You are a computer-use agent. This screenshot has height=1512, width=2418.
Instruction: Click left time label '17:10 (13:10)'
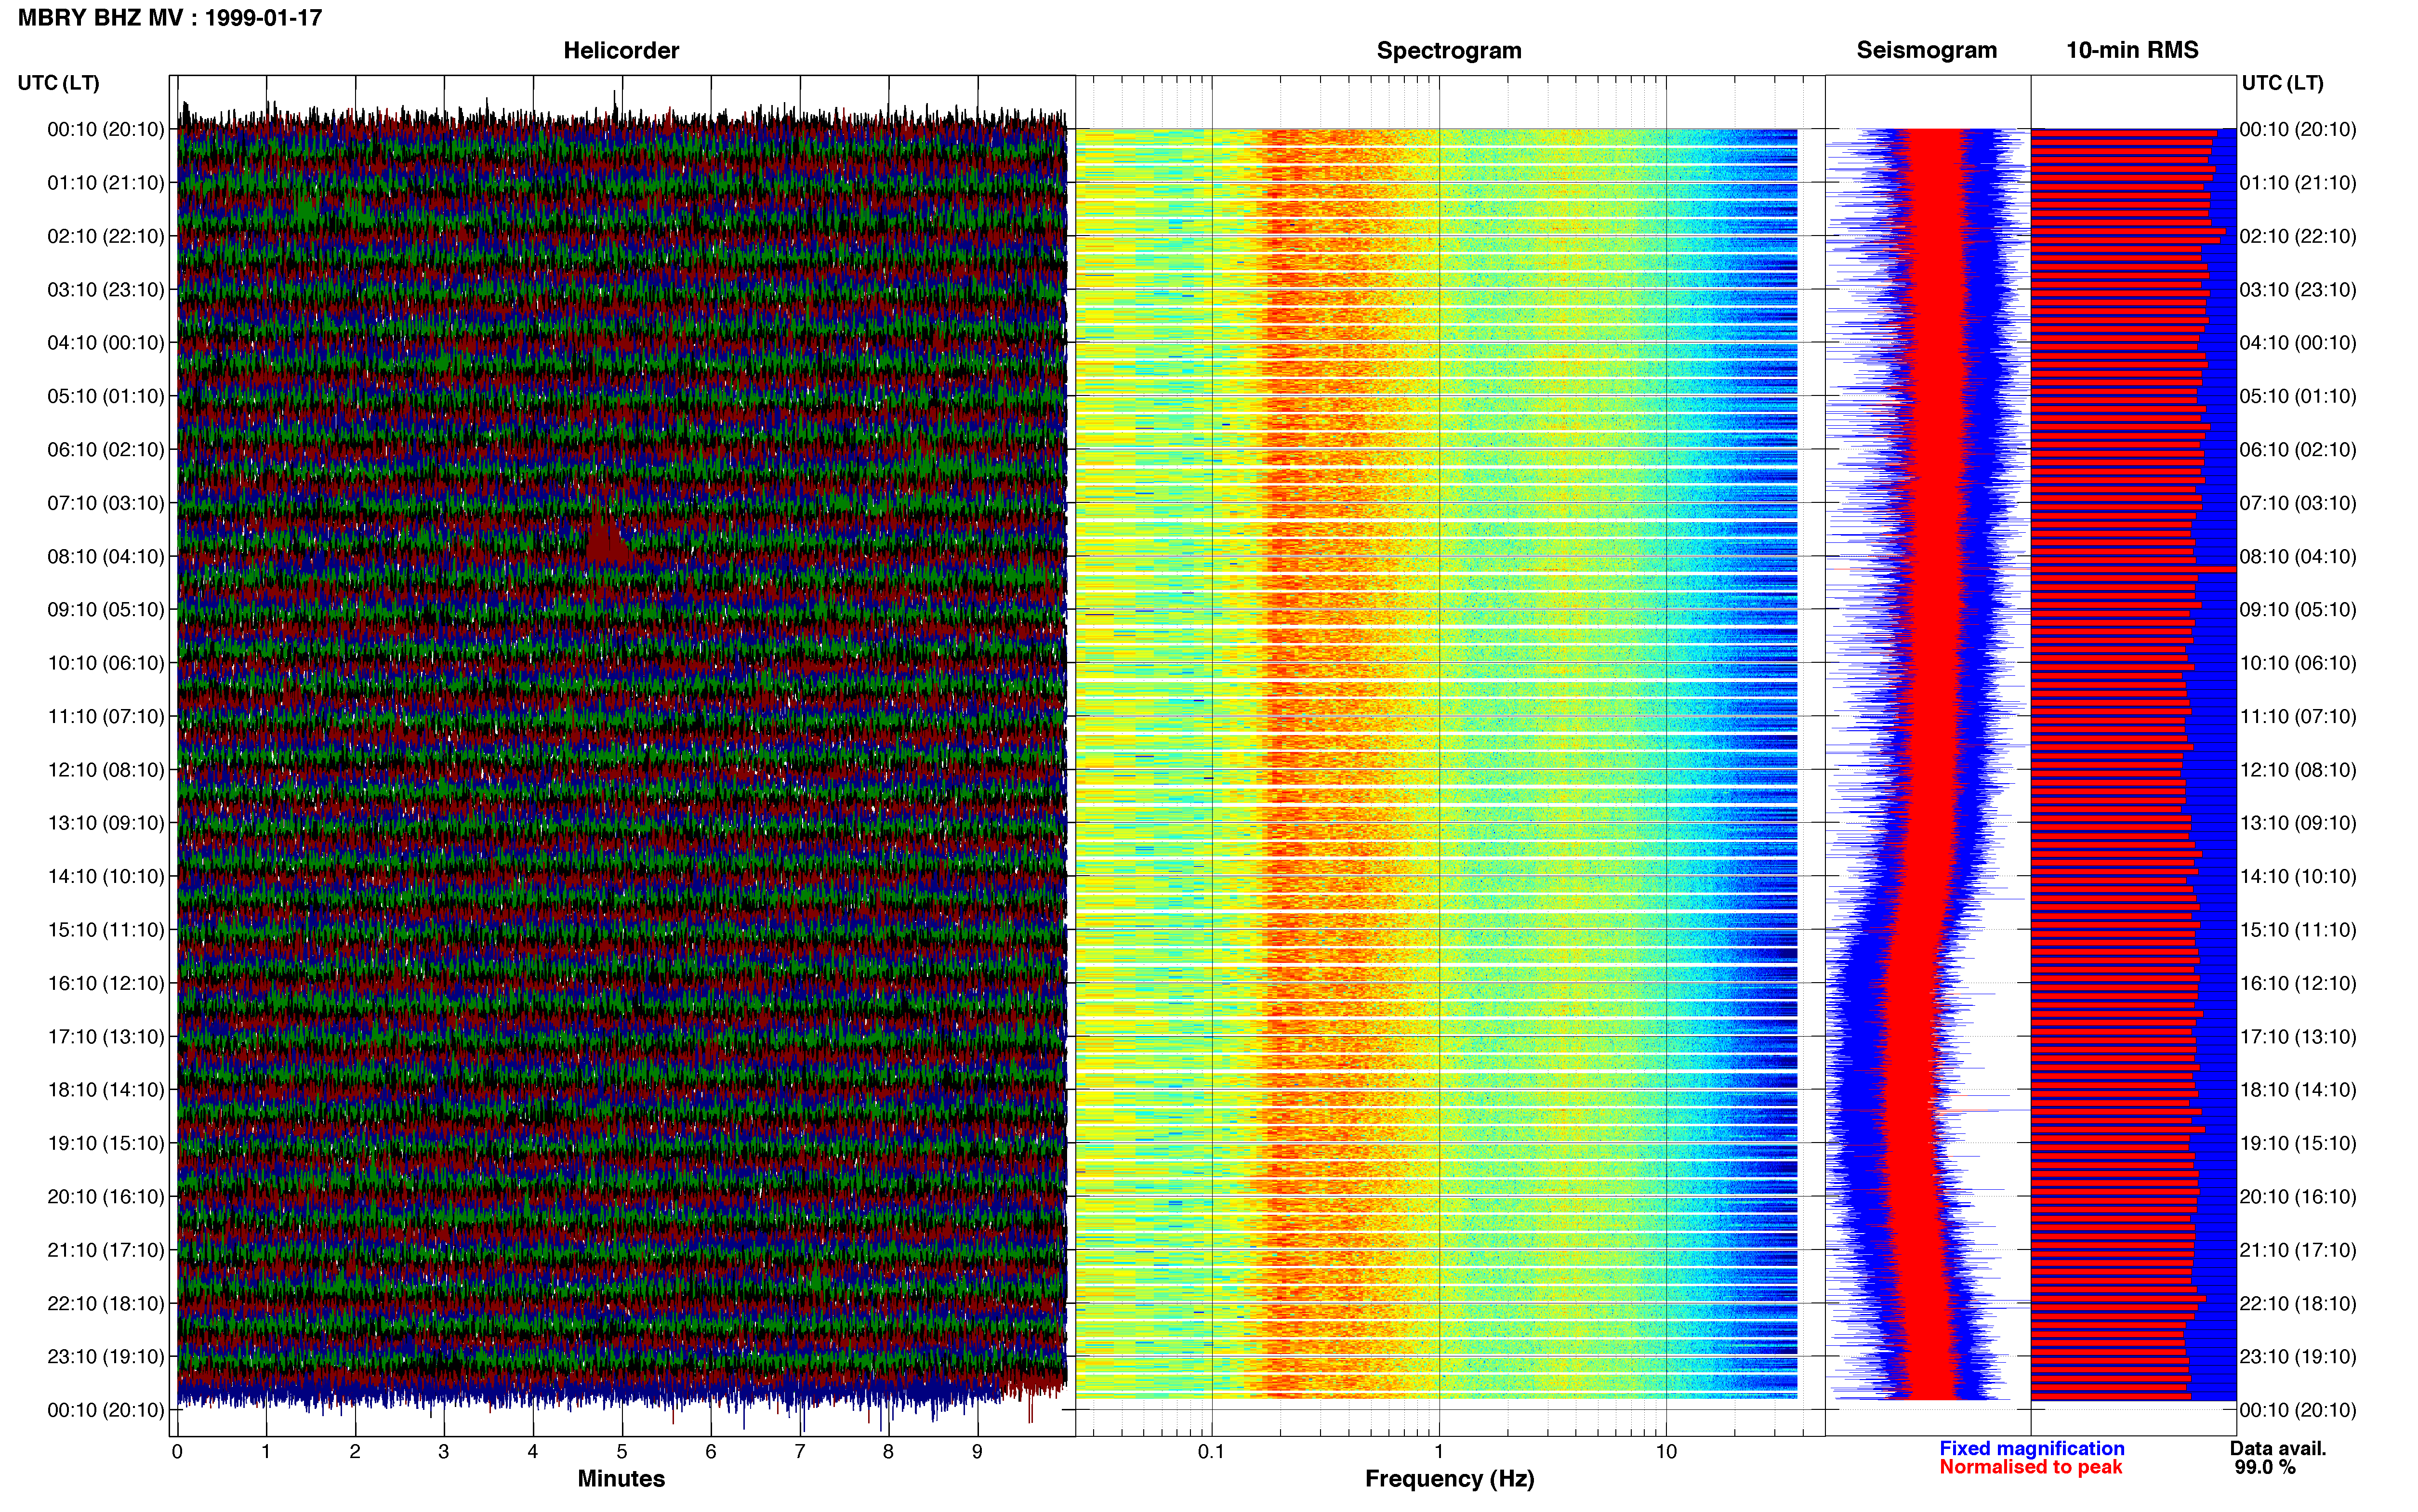[106, 1037]
